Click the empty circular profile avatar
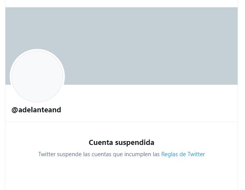The image size is (245, 190). point(37,77)
